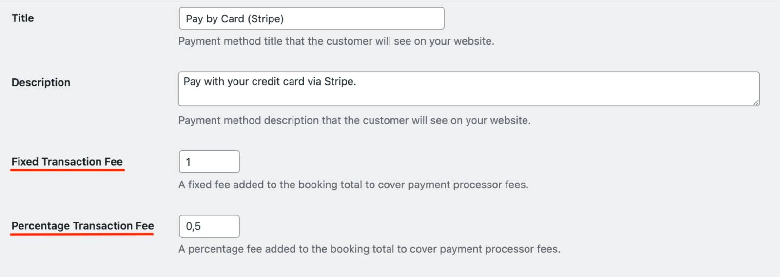Click the helper text under Title field

pos(336,41)
